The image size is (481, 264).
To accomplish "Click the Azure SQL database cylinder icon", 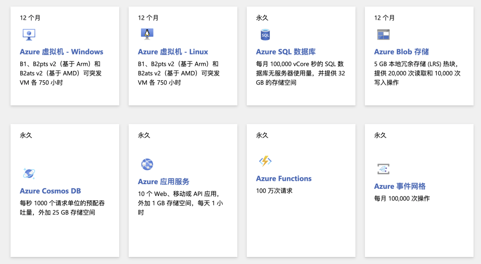I will (265, 35).
